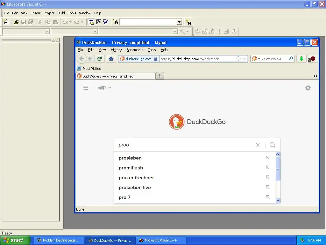The width and height of the screenshot is (326, 245).
Task: Open the WizardBar class combo box
Action: (x=47, y=32)
